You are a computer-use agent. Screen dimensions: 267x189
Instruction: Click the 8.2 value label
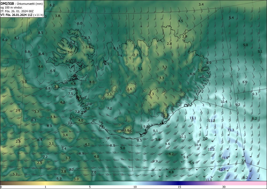point(245,178)
